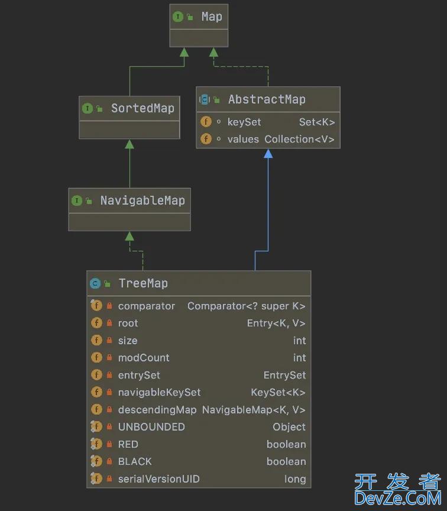The width and height of the screenshot is (447, 511).
Task: Click the Object type label
Action: point(289,427)
